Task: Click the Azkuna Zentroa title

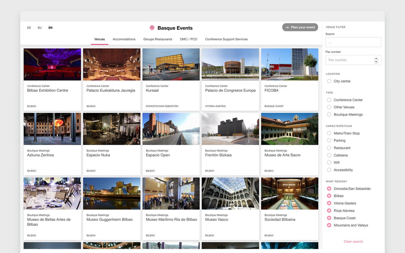Action: 40,155
